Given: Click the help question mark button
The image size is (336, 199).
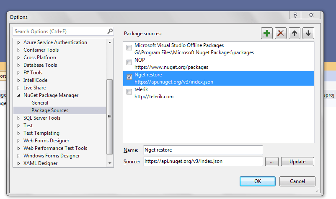Looking at the screenshot, I should (295, 15).
